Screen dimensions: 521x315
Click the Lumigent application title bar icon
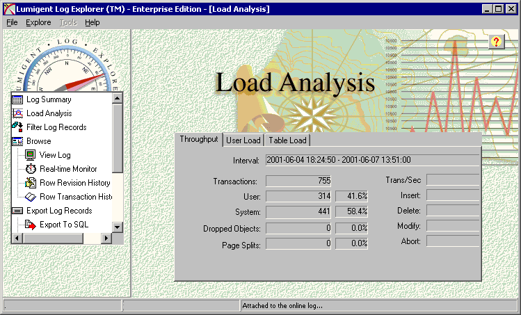9,9
